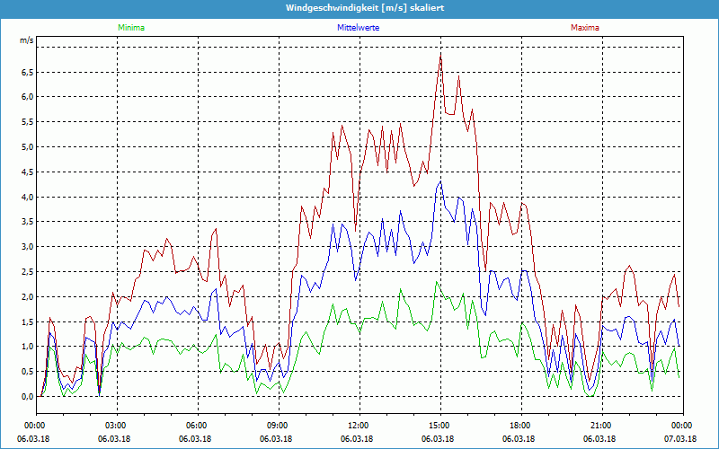Click the Windgeschwindigkeit chart title bar
The image size is (719, 449).
tap(359, 7)
